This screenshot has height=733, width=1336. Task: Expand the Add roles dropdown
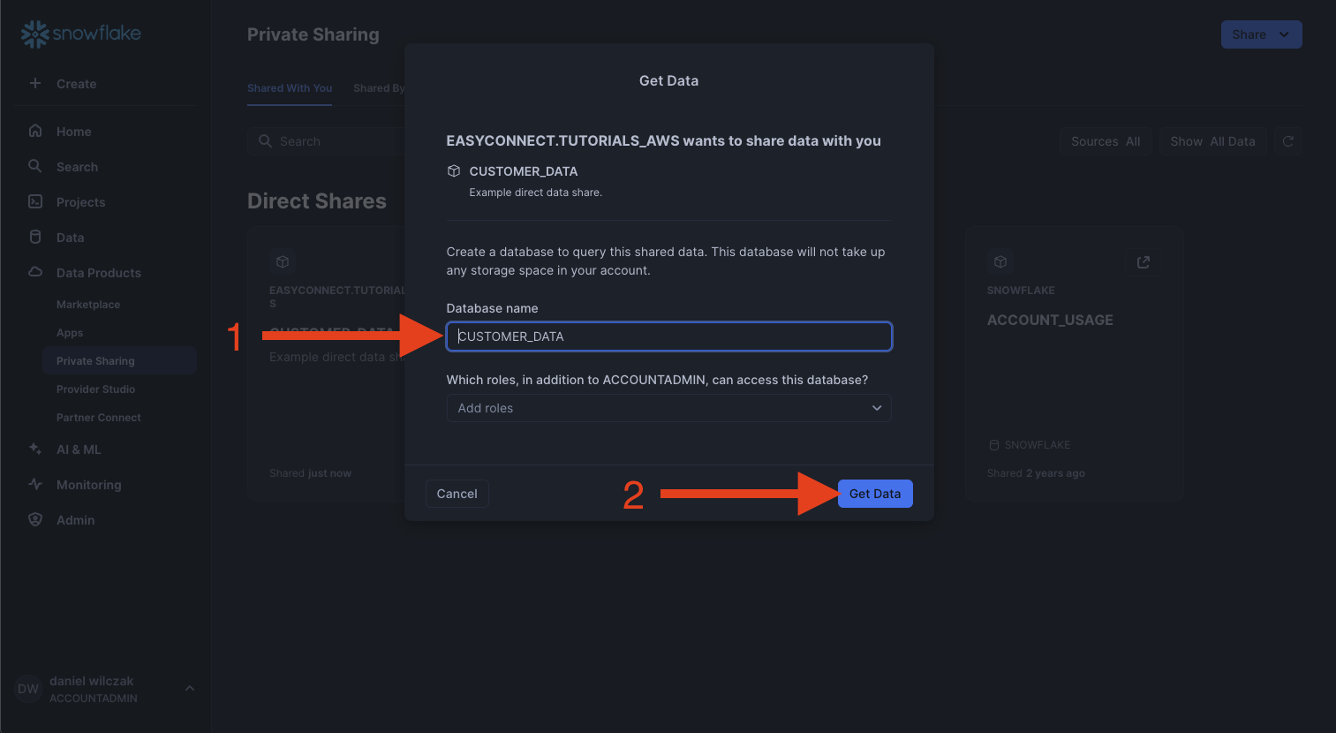click(x=668, y=408)
